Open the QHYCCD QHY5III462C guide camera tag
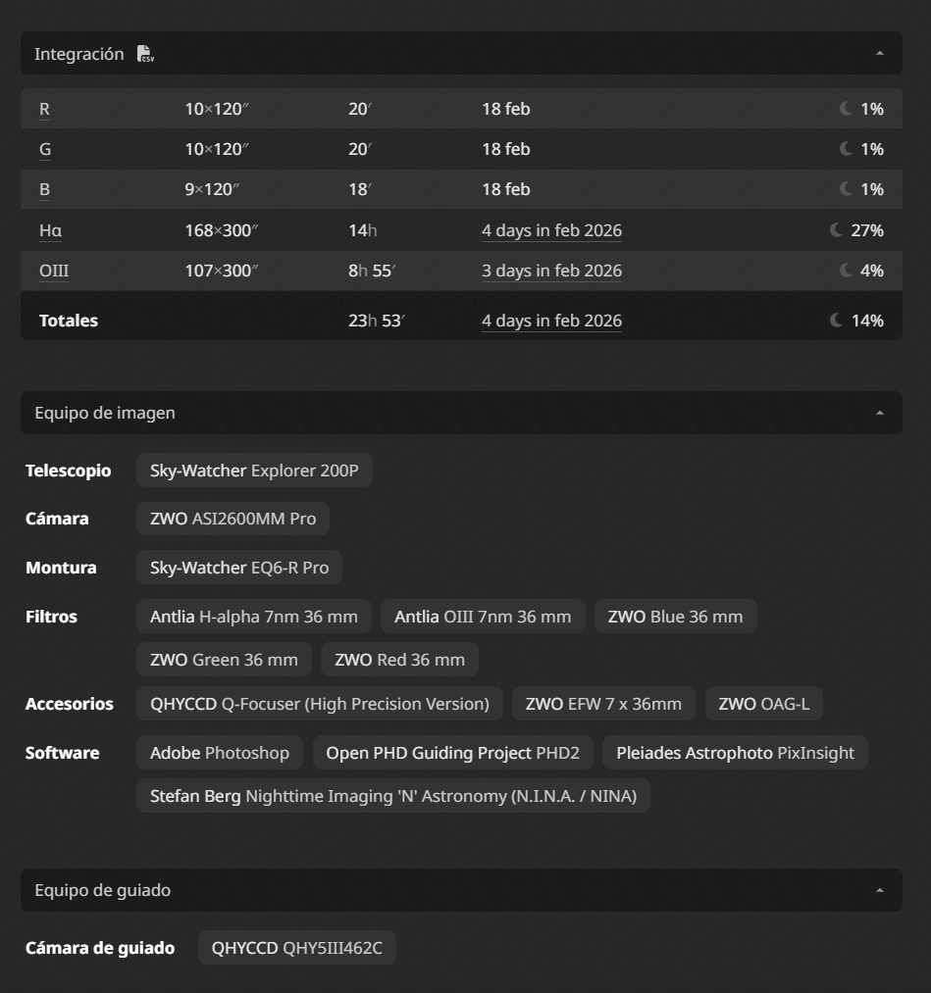931x993 pixels. tap(296, 948)
